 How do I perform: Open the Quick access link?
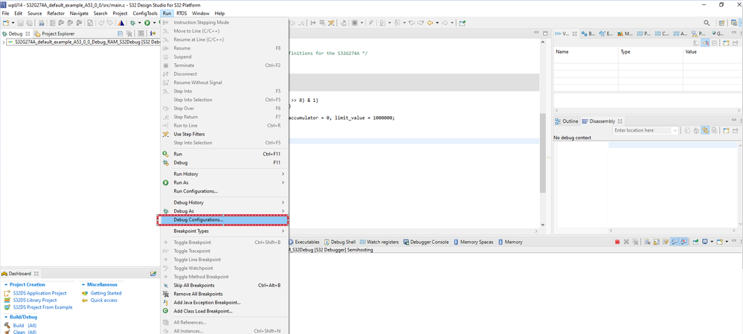pyautogui.click(x=104, y=300)
